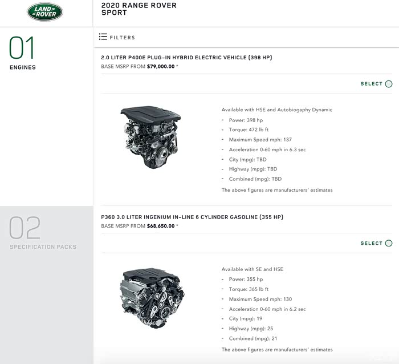This screenshot has height=364, width=399.
Task: Click the $68,650.00 base MSRP
Action: coord(161,226)
